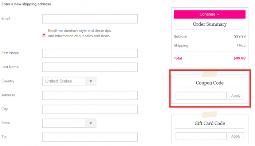The image size is (255, 146).
Task: Uncheck the domino's email tips checkbox
Action: click(x=44, y=35)
